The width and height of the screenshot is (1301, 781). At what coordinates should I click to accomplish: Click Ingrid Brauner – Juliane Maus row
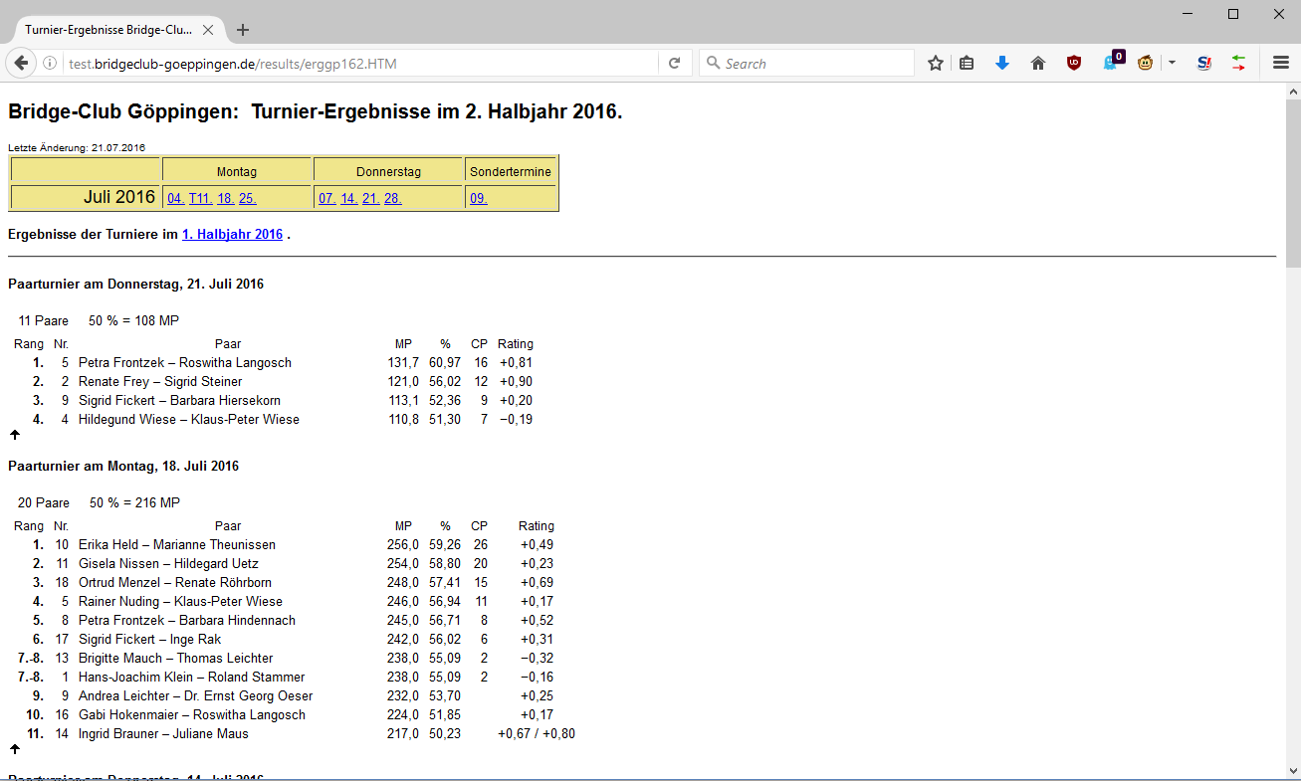(294, 733)
